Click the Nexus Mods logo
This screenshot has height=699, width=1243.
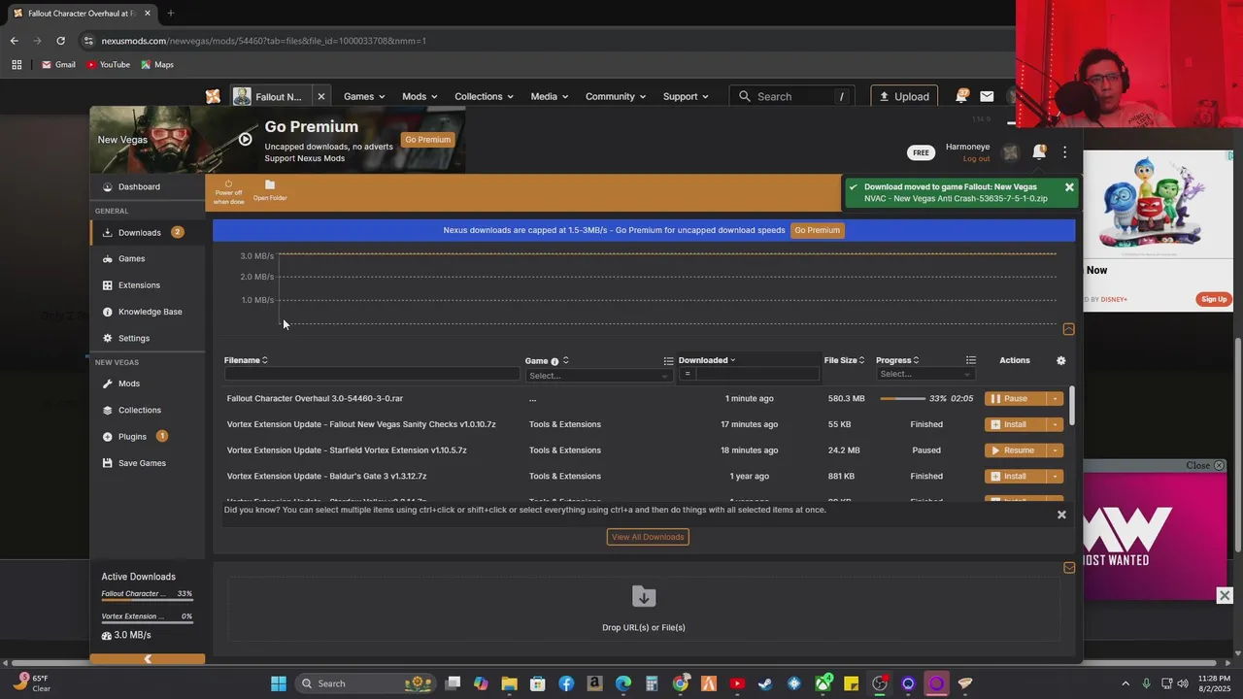tap(213, 96)
